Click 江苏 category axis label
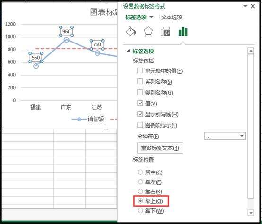Viewport: 262px width, 224px height. pyautogui.click(x=97, y=107)
